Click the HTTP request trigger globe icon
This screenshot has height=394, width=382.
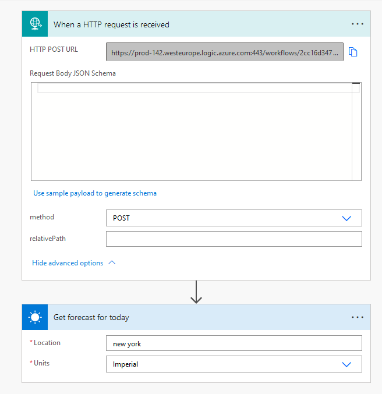click(35, 24)
